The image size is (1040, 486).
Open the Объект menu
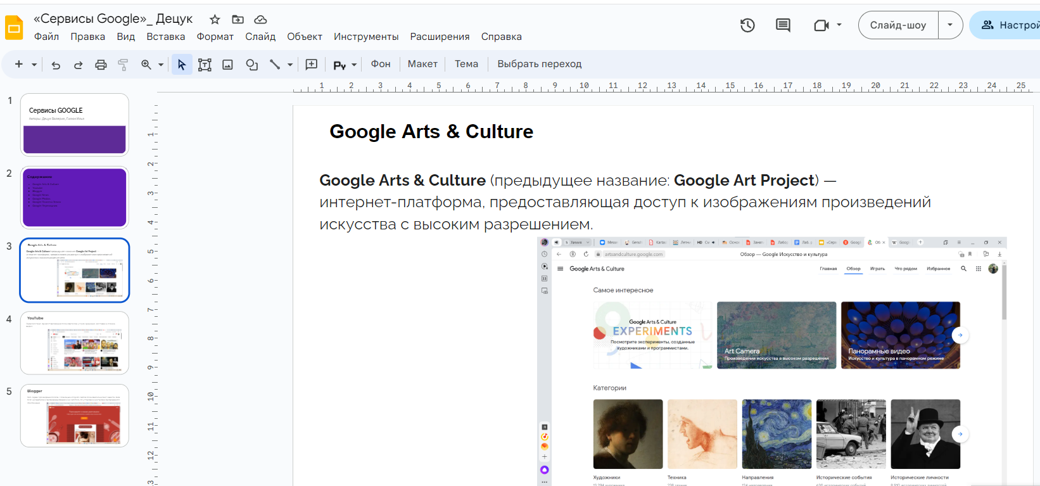(305, 37)
